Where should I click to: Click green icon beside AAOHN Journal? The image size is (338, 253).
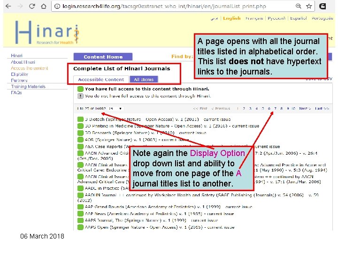pyautogui.click(x=80, y=195)
